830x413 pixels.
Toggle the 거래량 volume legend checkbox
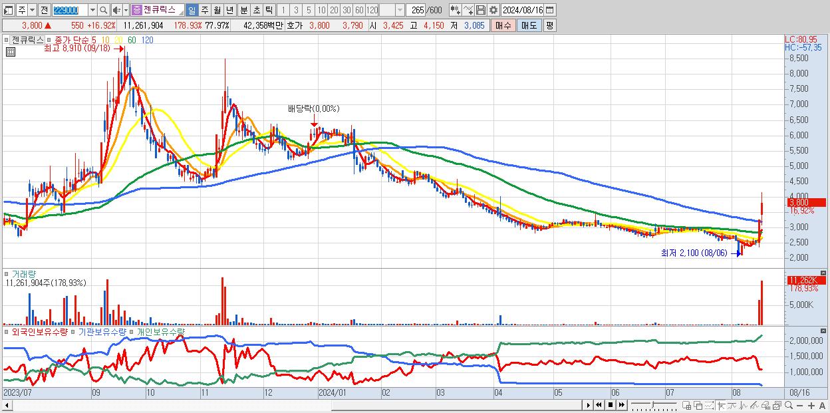click(x=8, y=273)
